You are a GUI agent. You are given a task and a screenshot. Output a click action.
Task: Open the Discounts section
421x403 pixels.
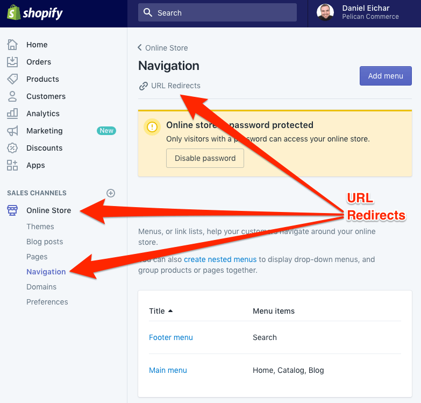[44, 148]
